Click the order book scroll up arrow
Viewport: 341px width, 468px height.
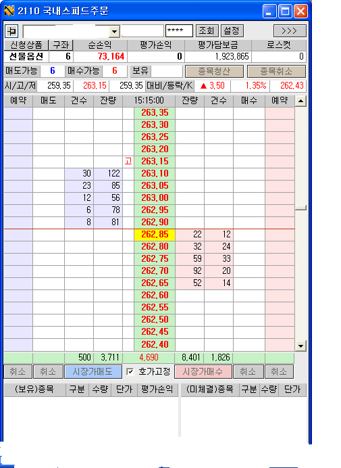coord(300,101)
